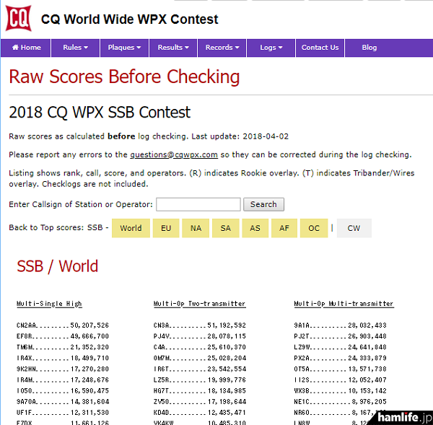Switch to CW top scores

click(x=354, y=228)
